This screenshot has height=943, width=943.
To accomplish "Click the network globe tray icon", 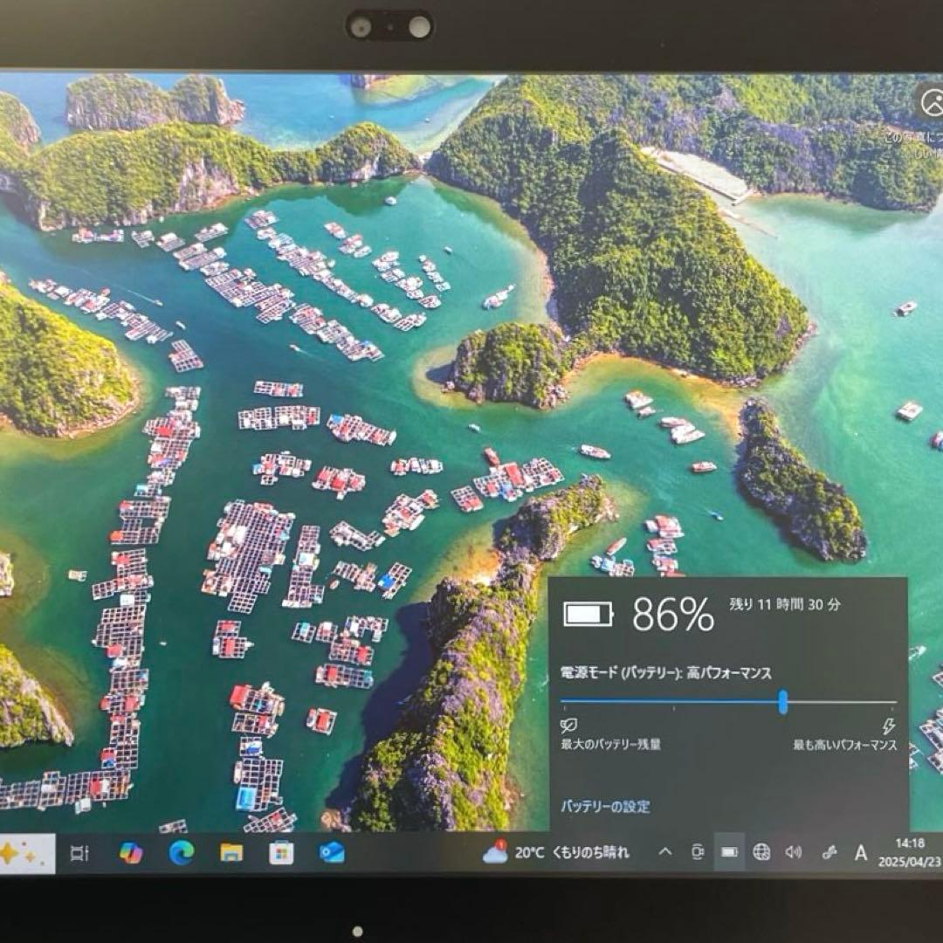I will 761,852.
